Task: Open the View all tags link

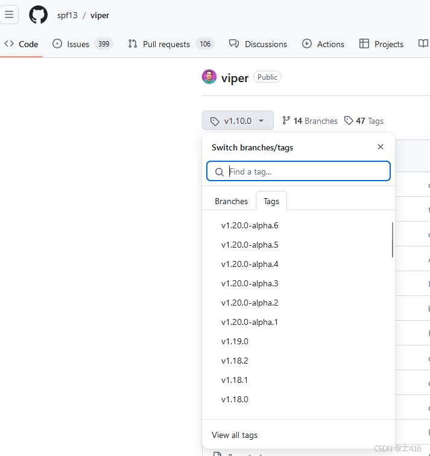Action: (x=235, y=435)
